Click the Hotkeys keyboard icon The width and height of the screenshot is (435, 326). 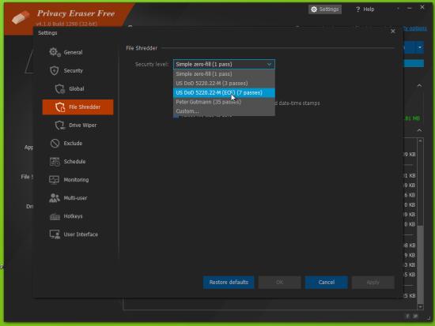(55, 216)
